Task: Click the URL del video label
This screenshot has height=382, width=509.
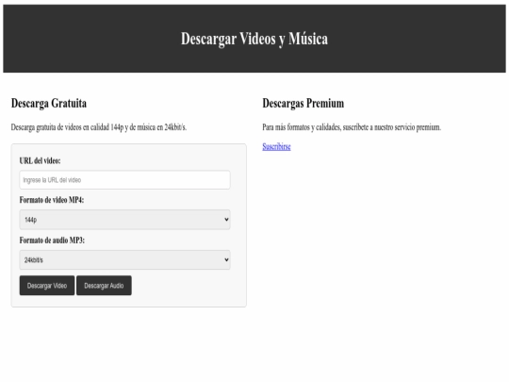Action: tap(40, 160)
